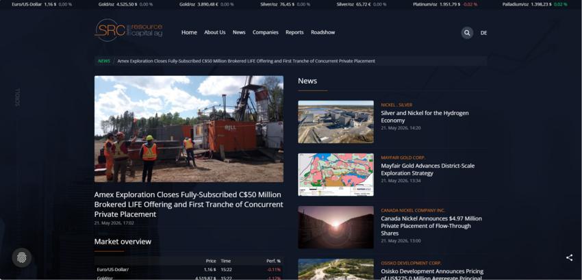Viewport: 582px width, 280px height.
Task: Open Canada Nickel sunset thumbnail
Action: coord(336,227)
